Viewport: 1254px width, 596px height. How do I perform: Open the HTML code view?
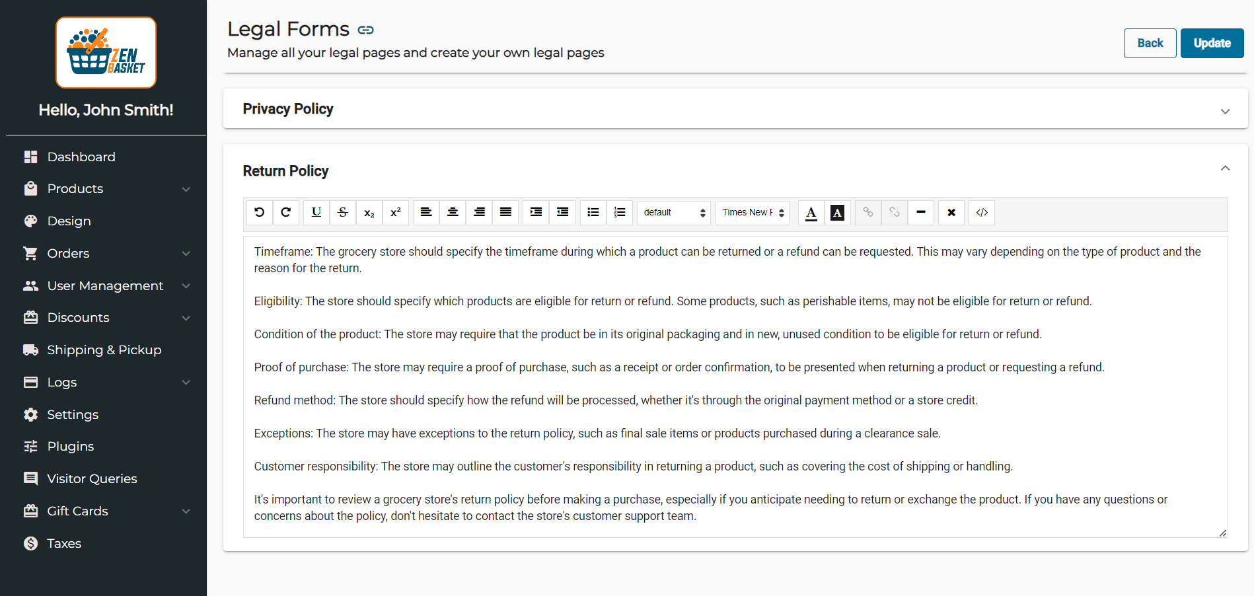(x=982, y=212)
